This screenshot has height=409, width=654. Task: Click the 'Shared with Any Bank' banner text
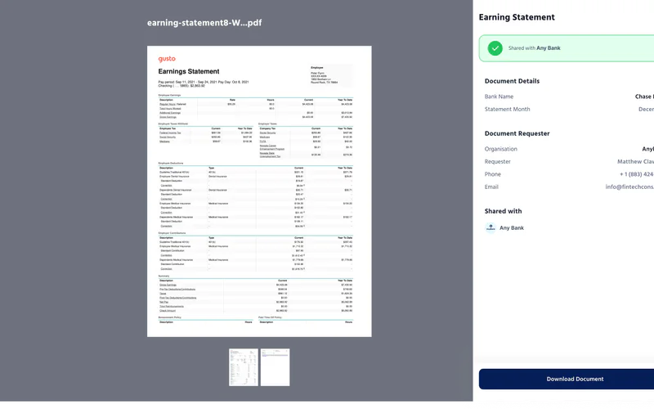click(x=535, y=48)
